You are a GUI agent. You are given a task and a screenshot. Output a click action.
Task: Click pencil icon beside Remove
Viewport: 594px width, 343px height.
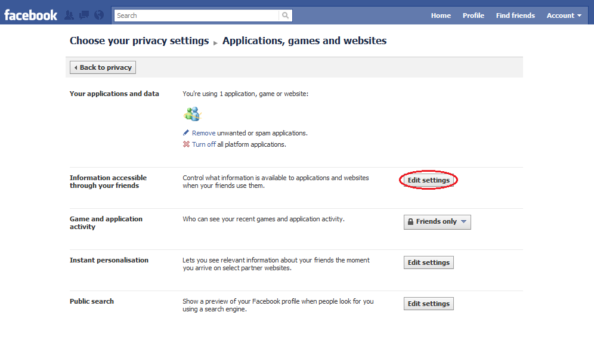(x=186, y=132)
